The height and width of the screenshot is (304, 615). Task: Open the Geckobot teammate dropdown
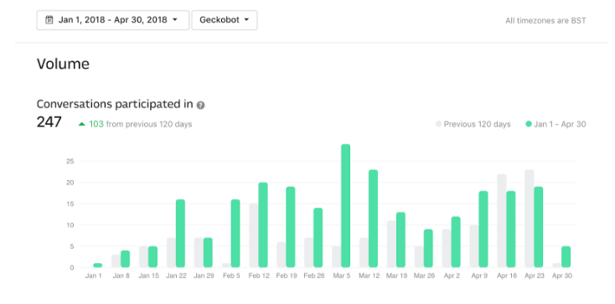click(225, 20)
